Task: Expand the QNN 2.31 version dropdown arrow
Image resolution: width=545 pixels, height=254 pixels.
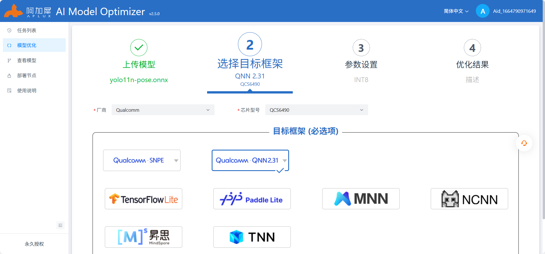Action: point(285,160)
